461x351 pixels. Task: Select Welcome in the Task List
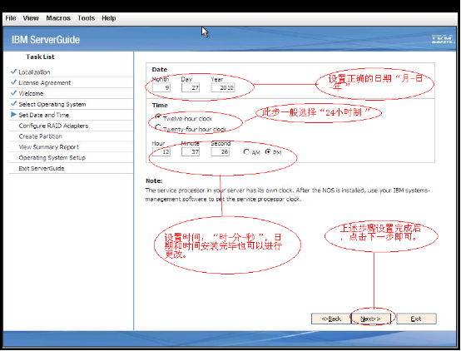(x=31, y=93)
